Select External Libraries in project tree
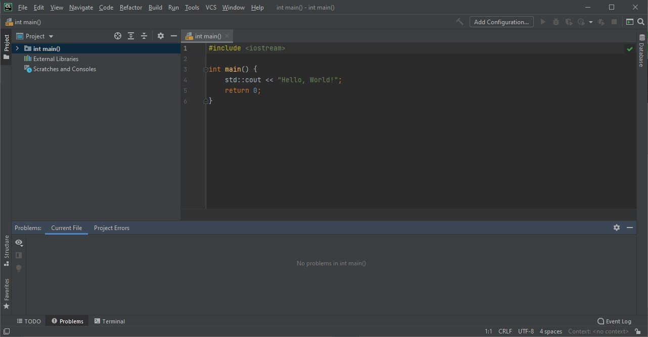 click(x=56, y=59)
